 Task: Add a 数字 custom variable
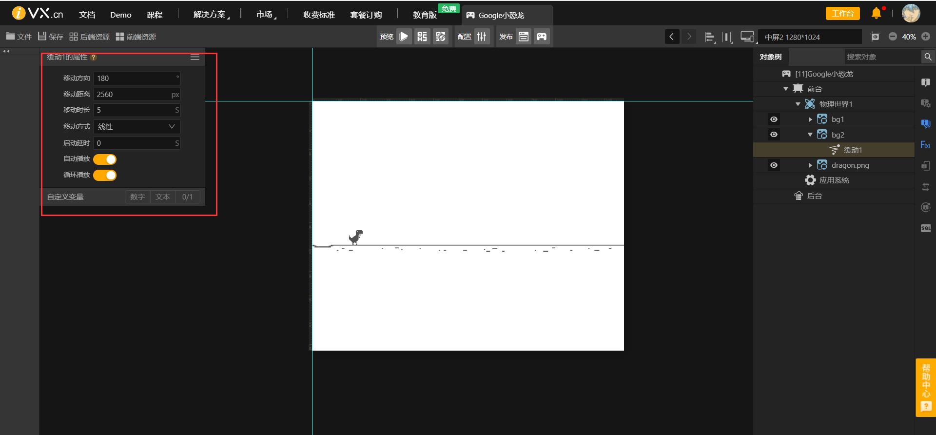pyautogui.click(x=137, y=197)
